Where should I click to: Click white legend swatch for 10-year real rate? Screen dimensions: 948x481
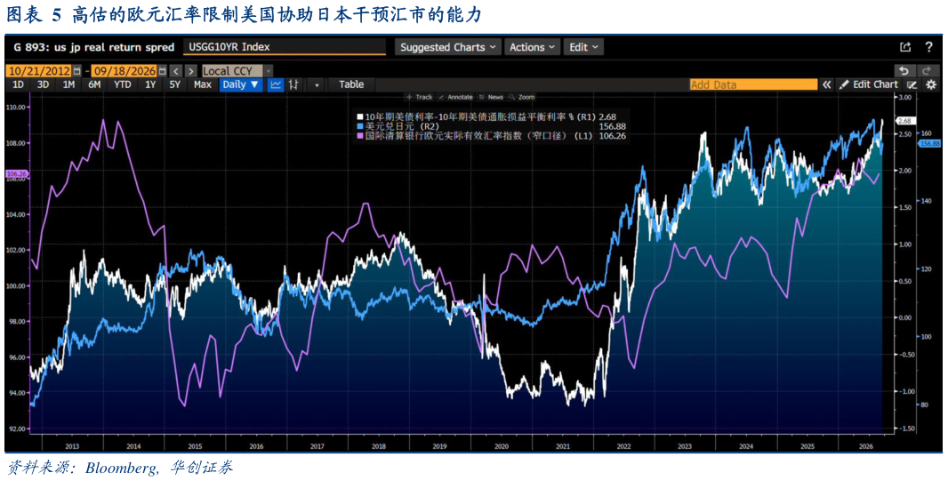point(360,116)
